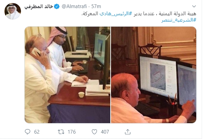View the right photo showing computer monitors
Screen dimensions: 203x139
tap(154, 75)
